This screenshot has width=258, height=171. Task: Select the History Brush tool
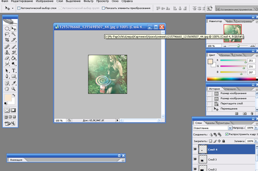click(x=13, y=52)
